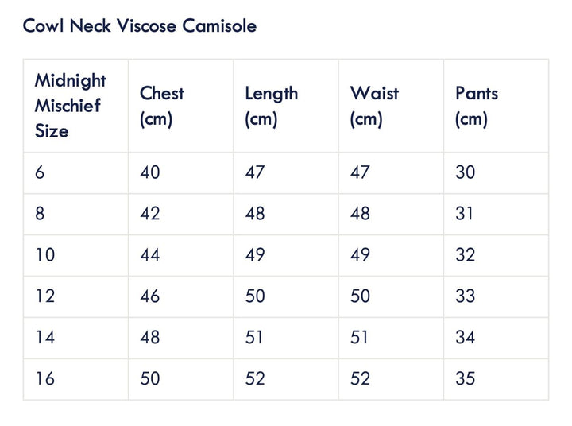The width and height of the screenshot is (572, 426).
Task: Select the size 16 row label
Action: point(44,379)
